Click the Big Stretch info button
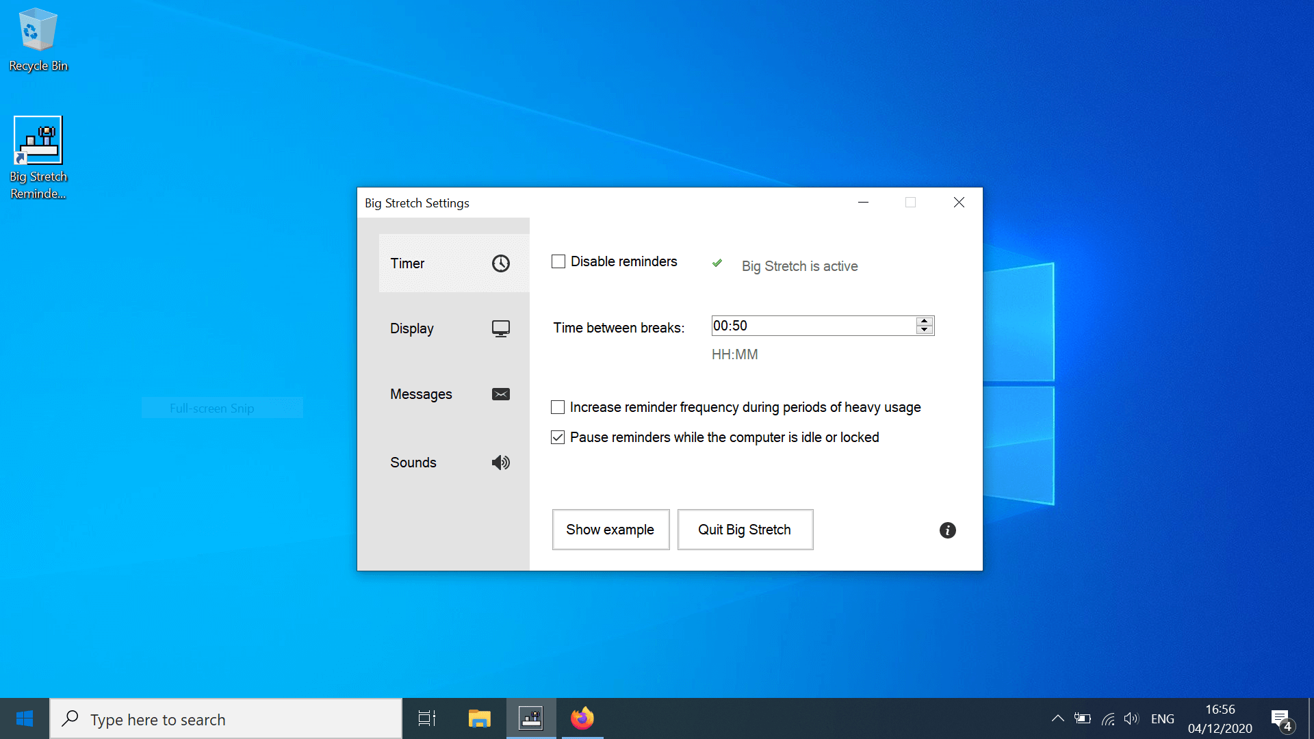Viewport: 1314px width, 739px height. click(x=946, y=530)
